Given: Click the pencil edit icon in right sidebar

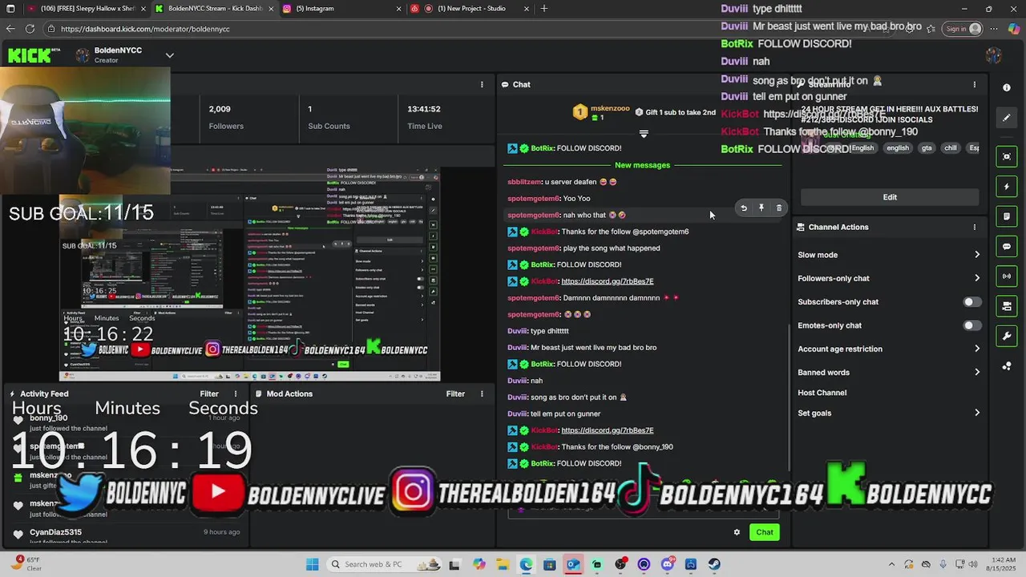Looking at the screenshot, I should [1007, 118].
